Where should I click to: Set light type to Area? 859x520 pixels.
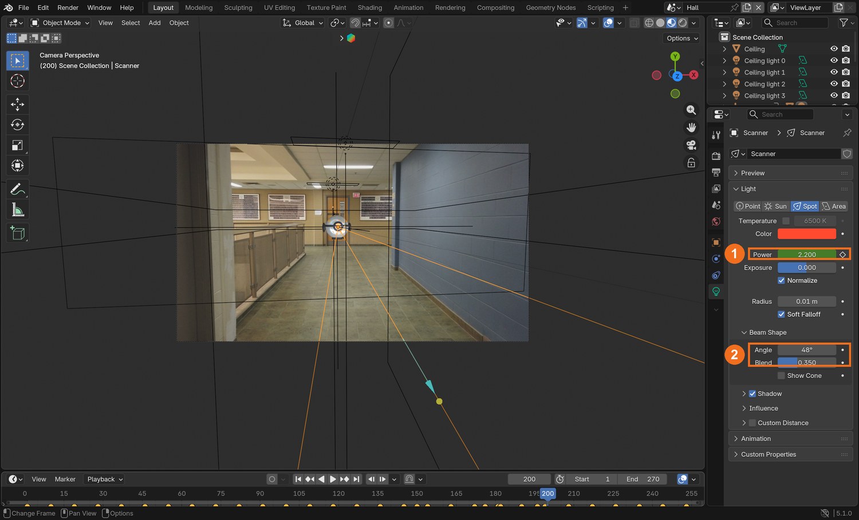pyautogui.click(x=834, y=206)
